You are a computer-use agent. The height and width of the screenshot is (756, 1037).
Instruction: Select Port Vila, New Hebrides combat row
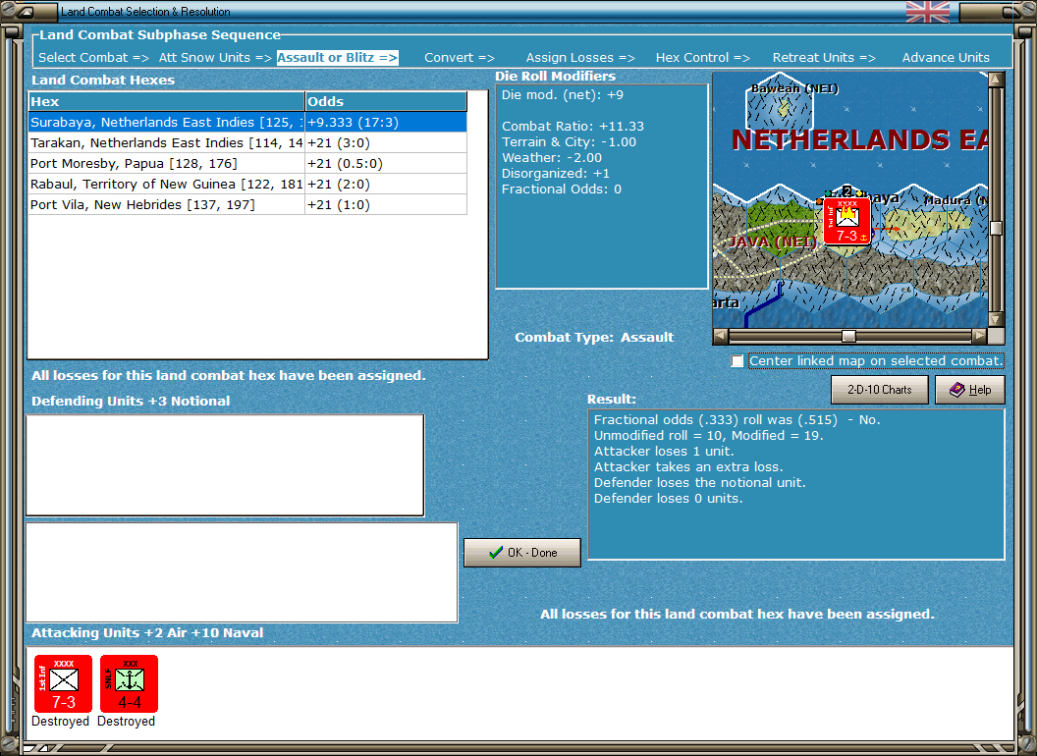pyautogui.click(x=247, y=204)
